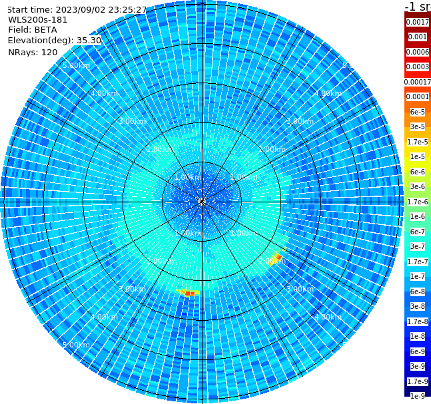This screenshot has height=404, width=431.
Task: Click the 0.0017 colorbar tick label
Action: 417,22
